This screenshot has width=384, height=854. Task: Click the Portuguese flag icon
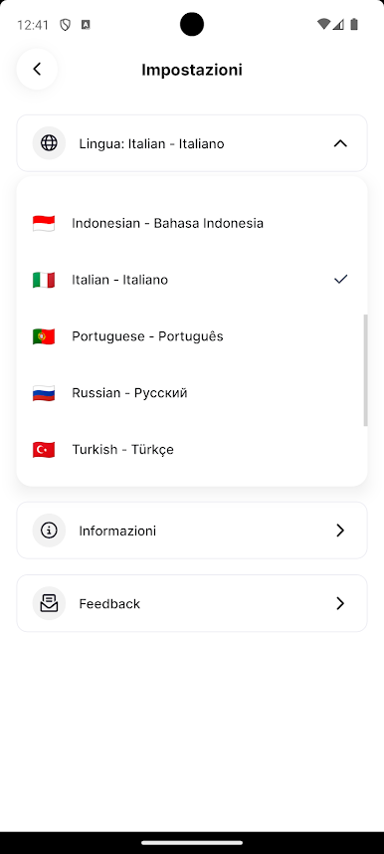pyautogui.click(x=44, y=336)
